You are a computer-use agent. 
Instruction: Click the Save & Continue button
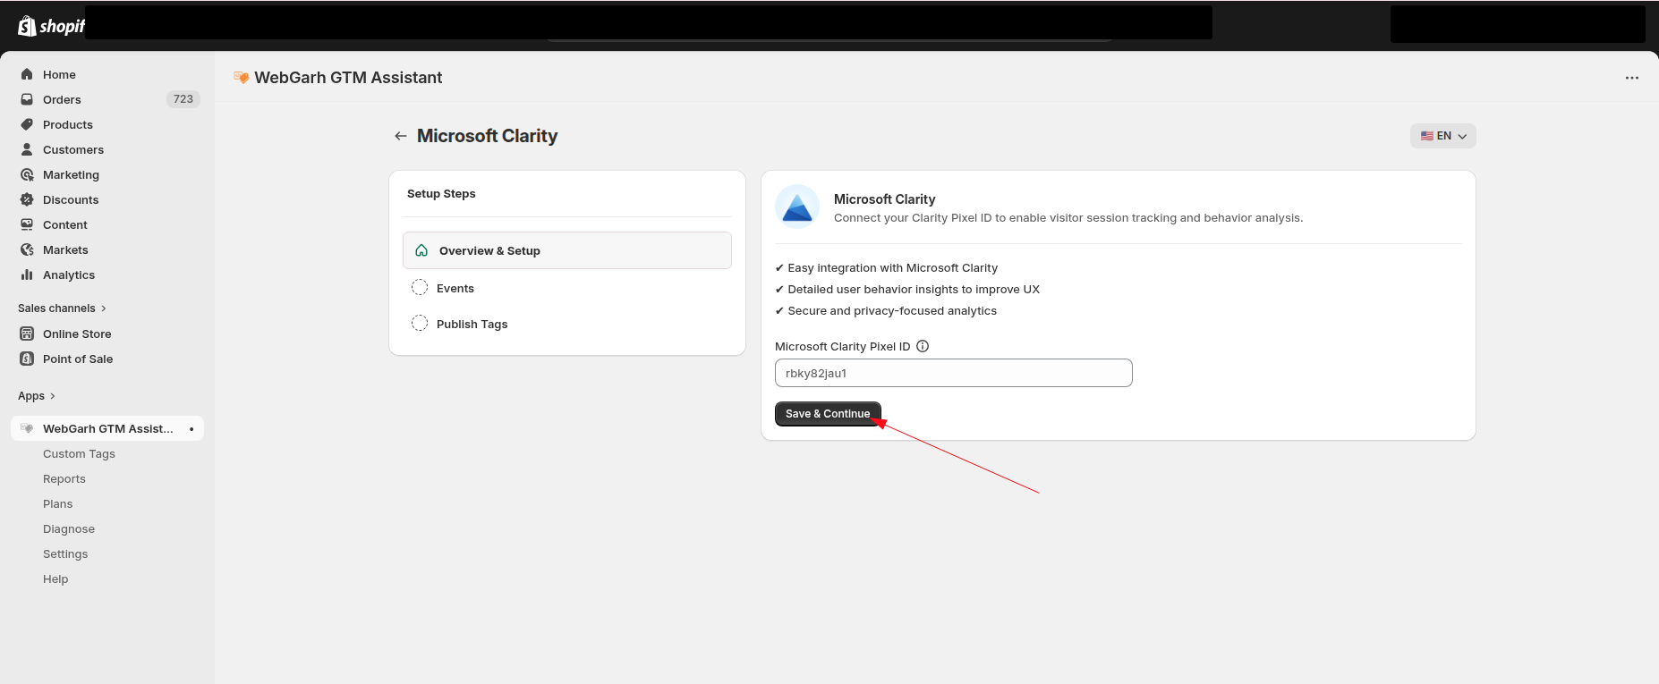828,414
